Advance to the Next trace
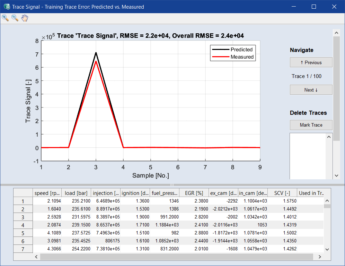This screenshot has height=266, width=345. (311, 90)
